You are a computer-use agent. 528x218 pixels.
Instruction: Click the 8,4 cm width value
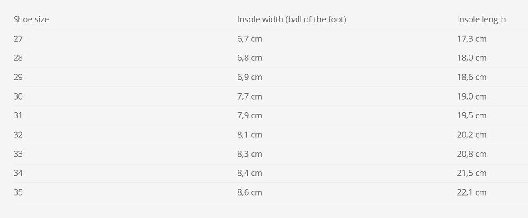pos(249,173)
